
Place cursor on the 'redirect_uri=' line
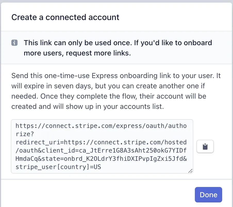click(101, 142)
